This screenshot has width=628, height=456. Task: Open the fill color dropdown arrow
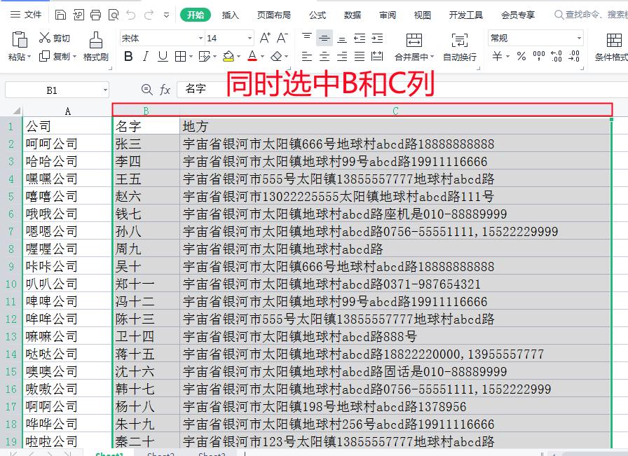237,56
